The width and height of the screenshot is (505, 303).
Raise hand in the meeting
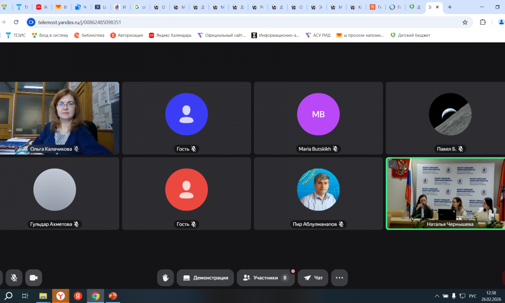[x=165, y=278]
